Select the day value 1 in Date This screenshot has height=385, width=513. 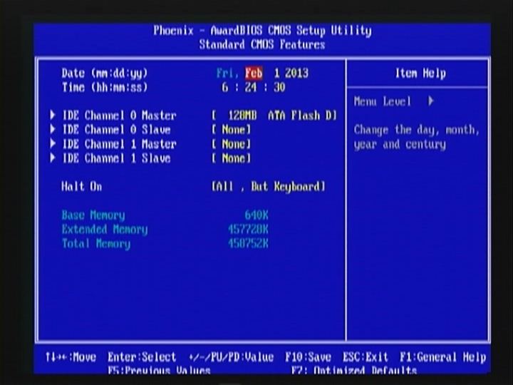276,73
